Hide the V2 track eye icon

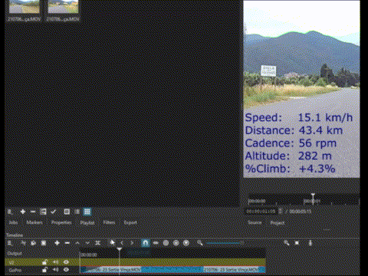[x=66, y=262]
